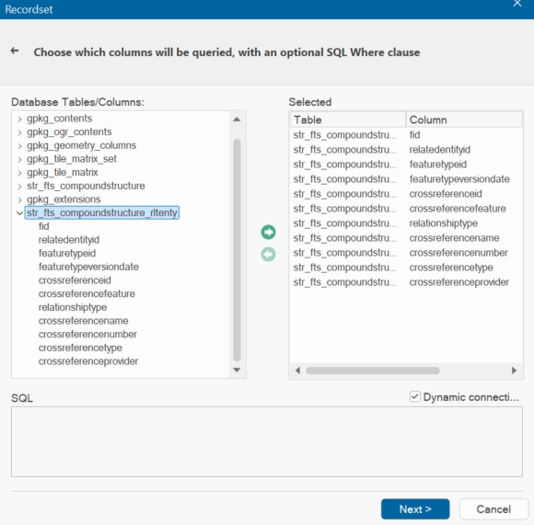
Task: Select the gpkg_contents table
Action: coord(59,119)
